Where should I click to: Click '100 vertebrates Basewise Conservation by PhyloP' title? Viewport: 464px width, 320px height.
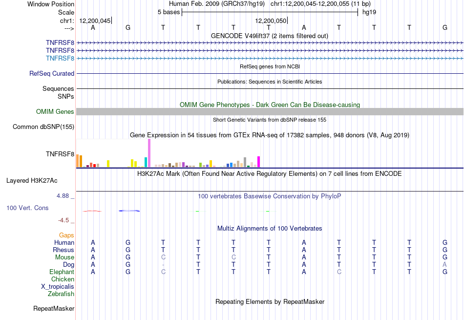coord(269,196)
